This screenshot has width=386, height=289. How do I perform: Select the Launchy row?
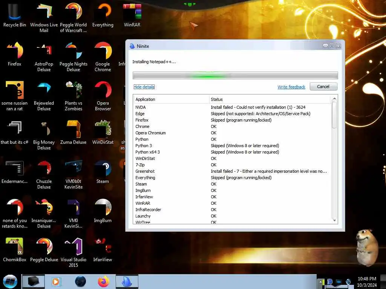tap(232, 216)
